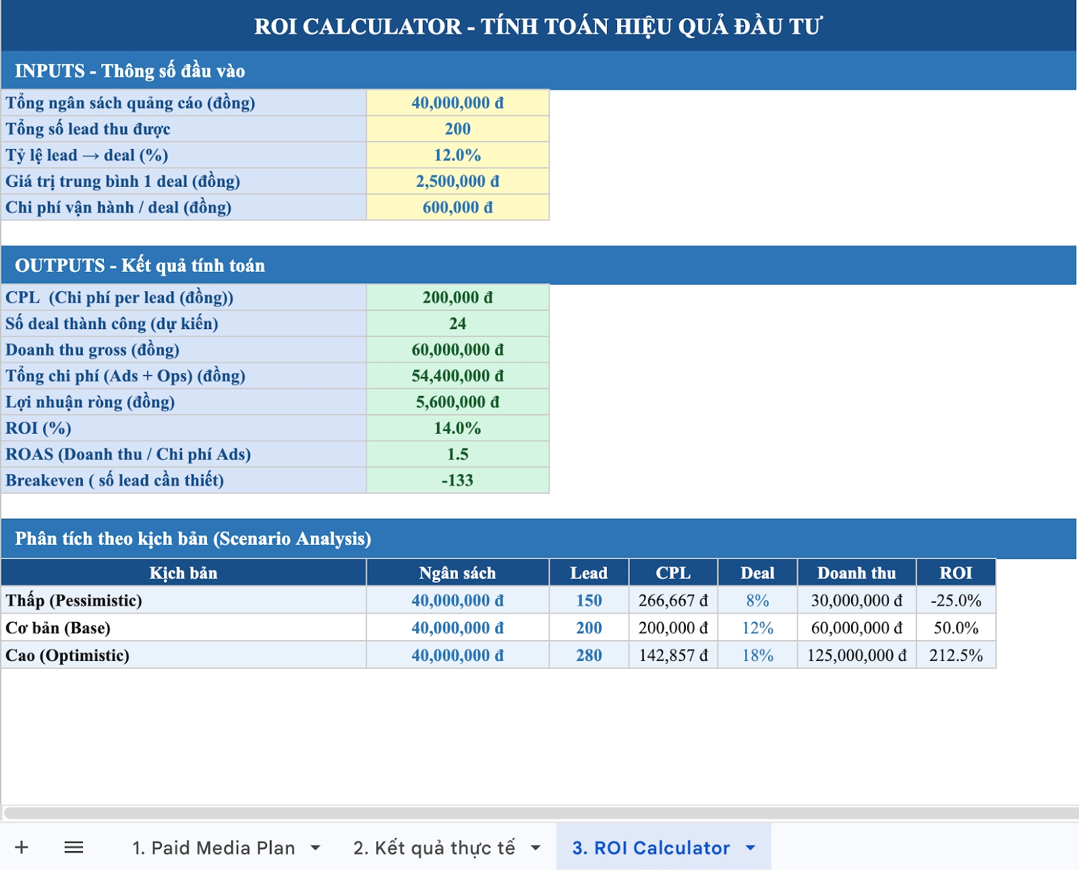This screenshot has height=870, width=1079.
Task: Click the horizontal scrollbar at bottom
Action: (x=539, y=813)
